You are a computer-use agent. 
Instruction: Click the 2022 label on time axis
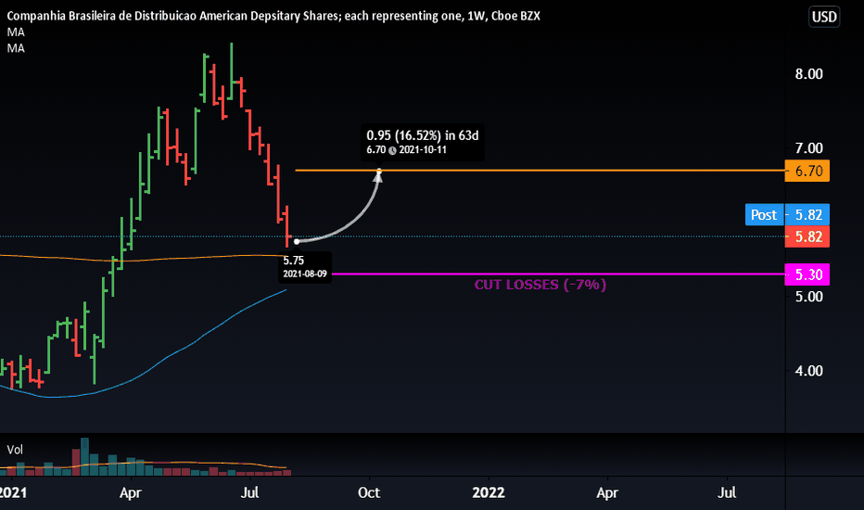(489, 492)
